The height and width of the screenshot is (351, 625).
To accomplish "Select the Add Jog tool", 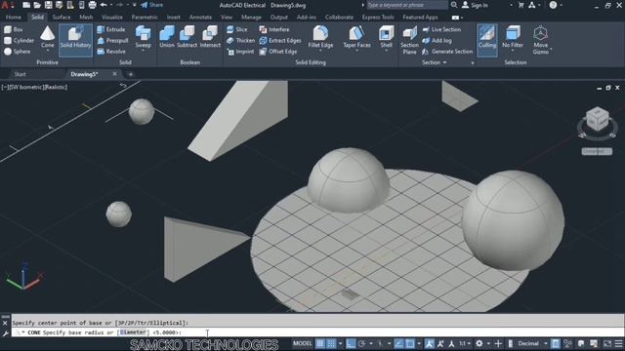I will click(x=437, y=41).
